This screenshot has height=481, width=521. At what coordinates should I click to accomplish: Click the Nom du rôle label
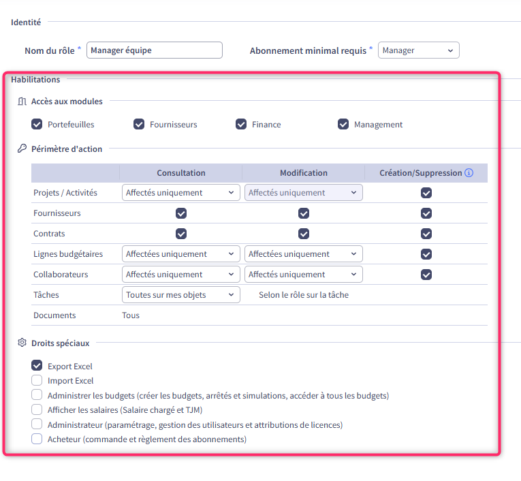point(50,50)
